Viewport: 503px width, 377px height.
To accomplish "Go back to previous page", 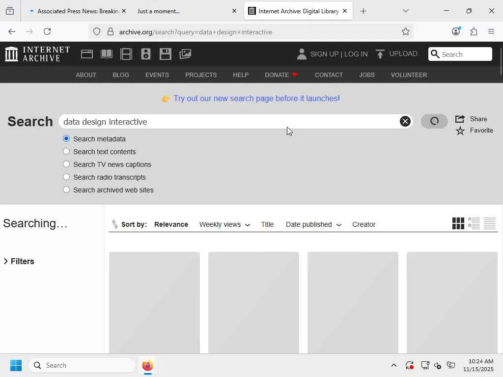I will coord(12,31).
